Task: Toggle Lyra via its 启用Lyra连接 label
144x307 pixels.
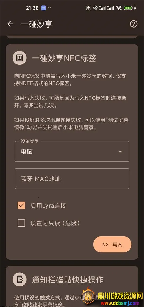Action: pos(48,205)
